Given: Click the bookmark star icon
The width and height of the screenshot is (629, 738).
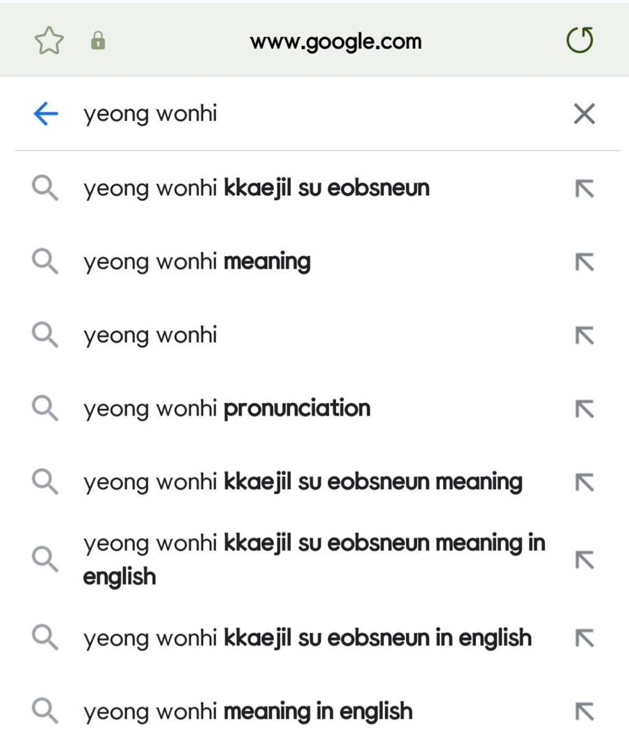Looking at the screenshot, I should (49, 40).
